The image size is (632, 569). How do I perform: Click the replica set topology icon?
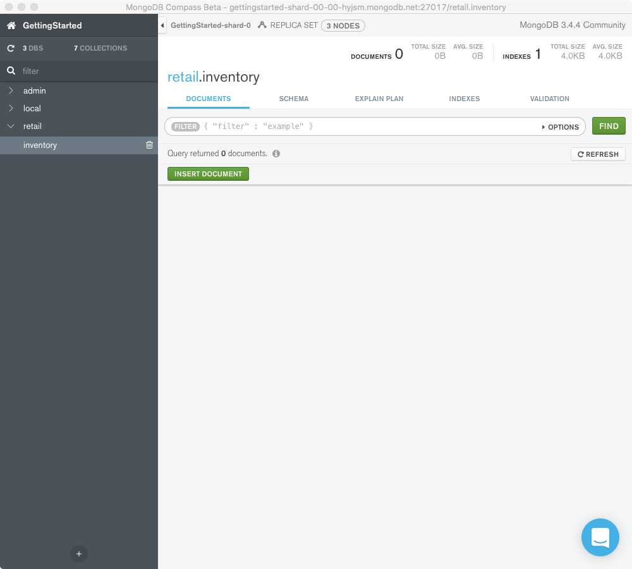click(261, 26)
